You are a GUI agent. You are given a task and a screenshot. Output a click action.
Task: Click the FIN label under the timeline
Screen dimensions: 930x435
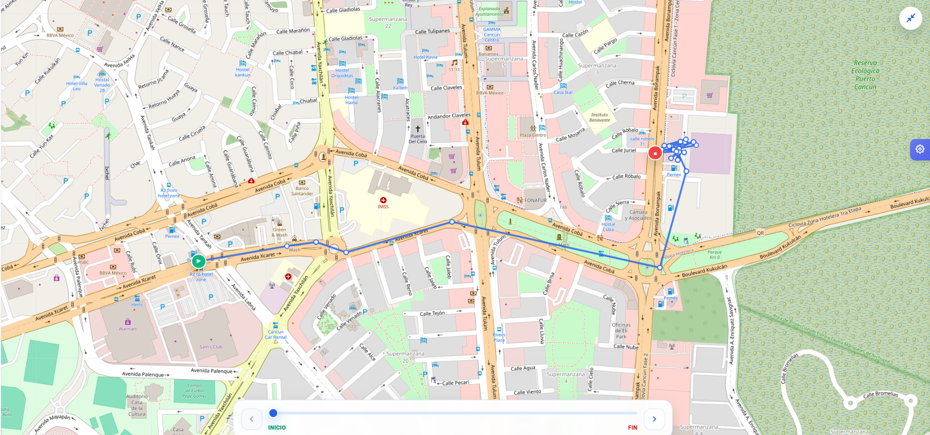pyautogui.click(x=632, y=428)
